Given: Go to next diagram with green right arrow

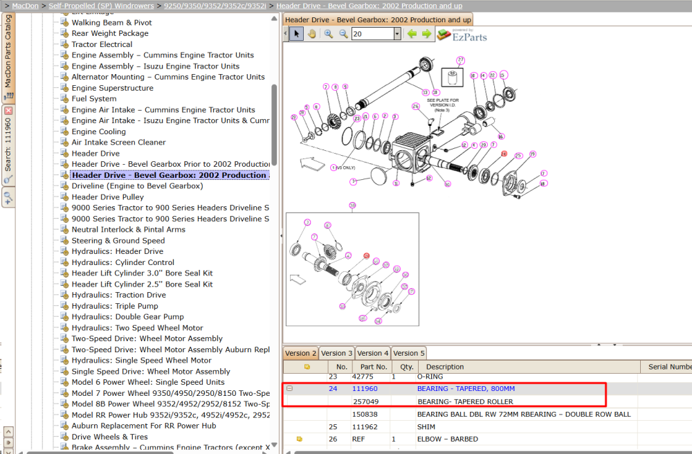Looking at the screenshot, I should [427, 33].
